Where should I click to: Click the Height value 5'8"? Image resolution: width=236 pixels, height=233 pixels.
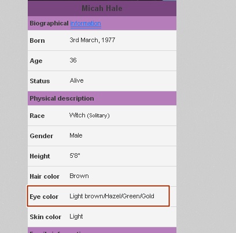75,156
